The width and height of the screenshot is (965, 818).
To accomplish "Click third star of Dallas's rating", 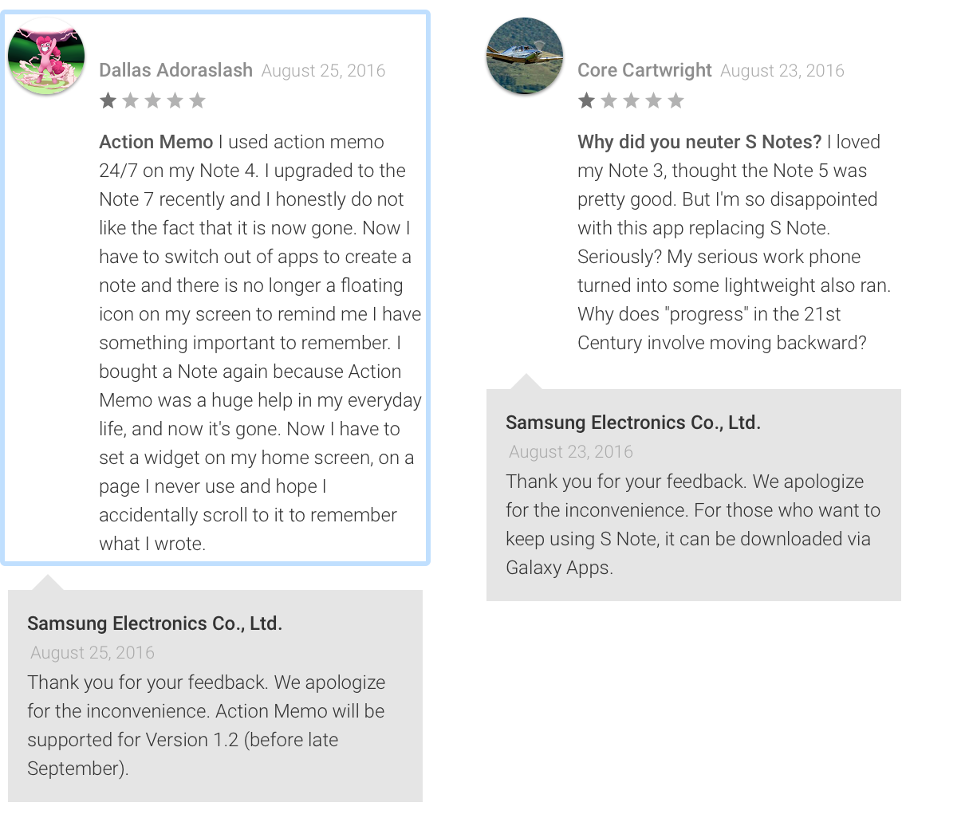I will (153, 100).
